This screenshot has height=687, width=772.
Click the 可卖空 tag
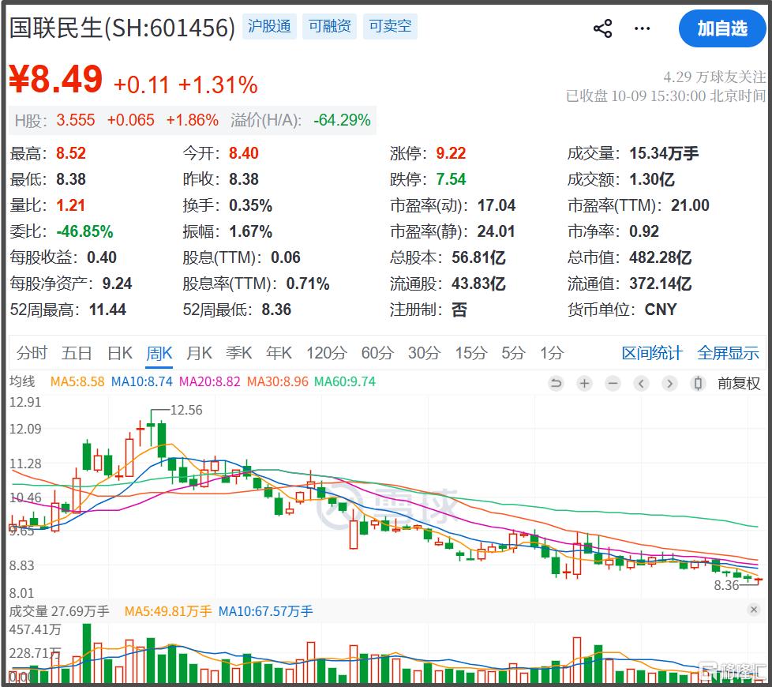[391, 26]
